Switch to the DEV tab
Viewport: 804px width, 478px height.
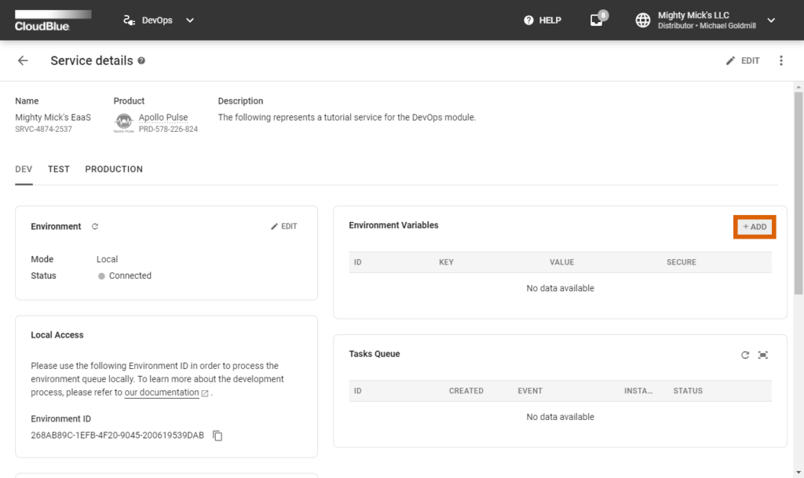point(24,169)
